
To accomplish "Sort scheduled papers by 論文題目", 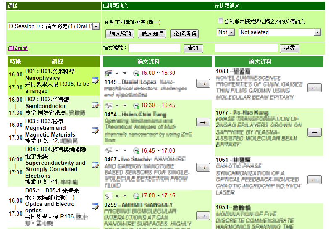I will click(152, 34).
